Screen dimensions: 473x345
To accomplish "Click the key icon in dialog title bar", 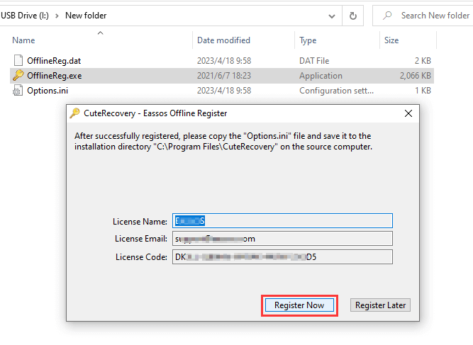I will [74, 113].
